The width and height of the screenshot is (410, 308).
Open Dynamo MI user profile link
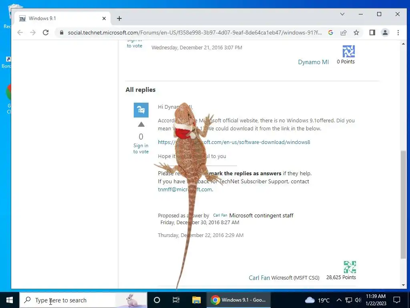pos(313,62)
